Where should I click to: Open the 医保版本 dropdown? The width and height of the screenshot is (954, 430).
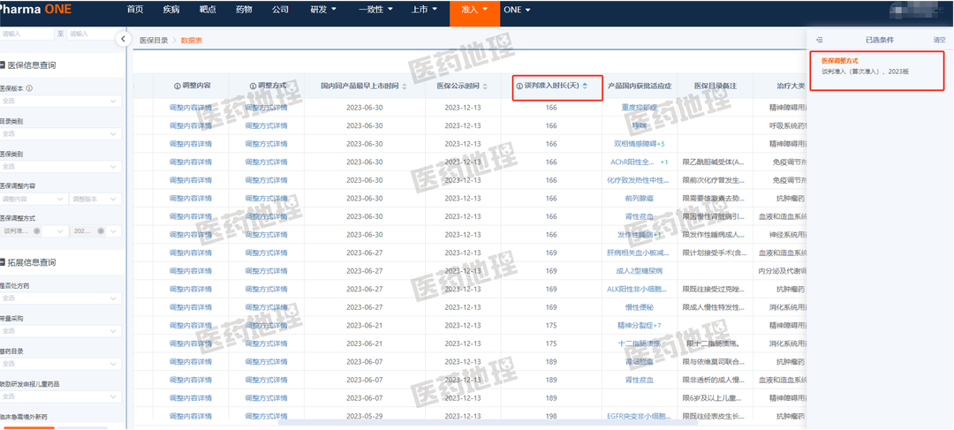60,101
